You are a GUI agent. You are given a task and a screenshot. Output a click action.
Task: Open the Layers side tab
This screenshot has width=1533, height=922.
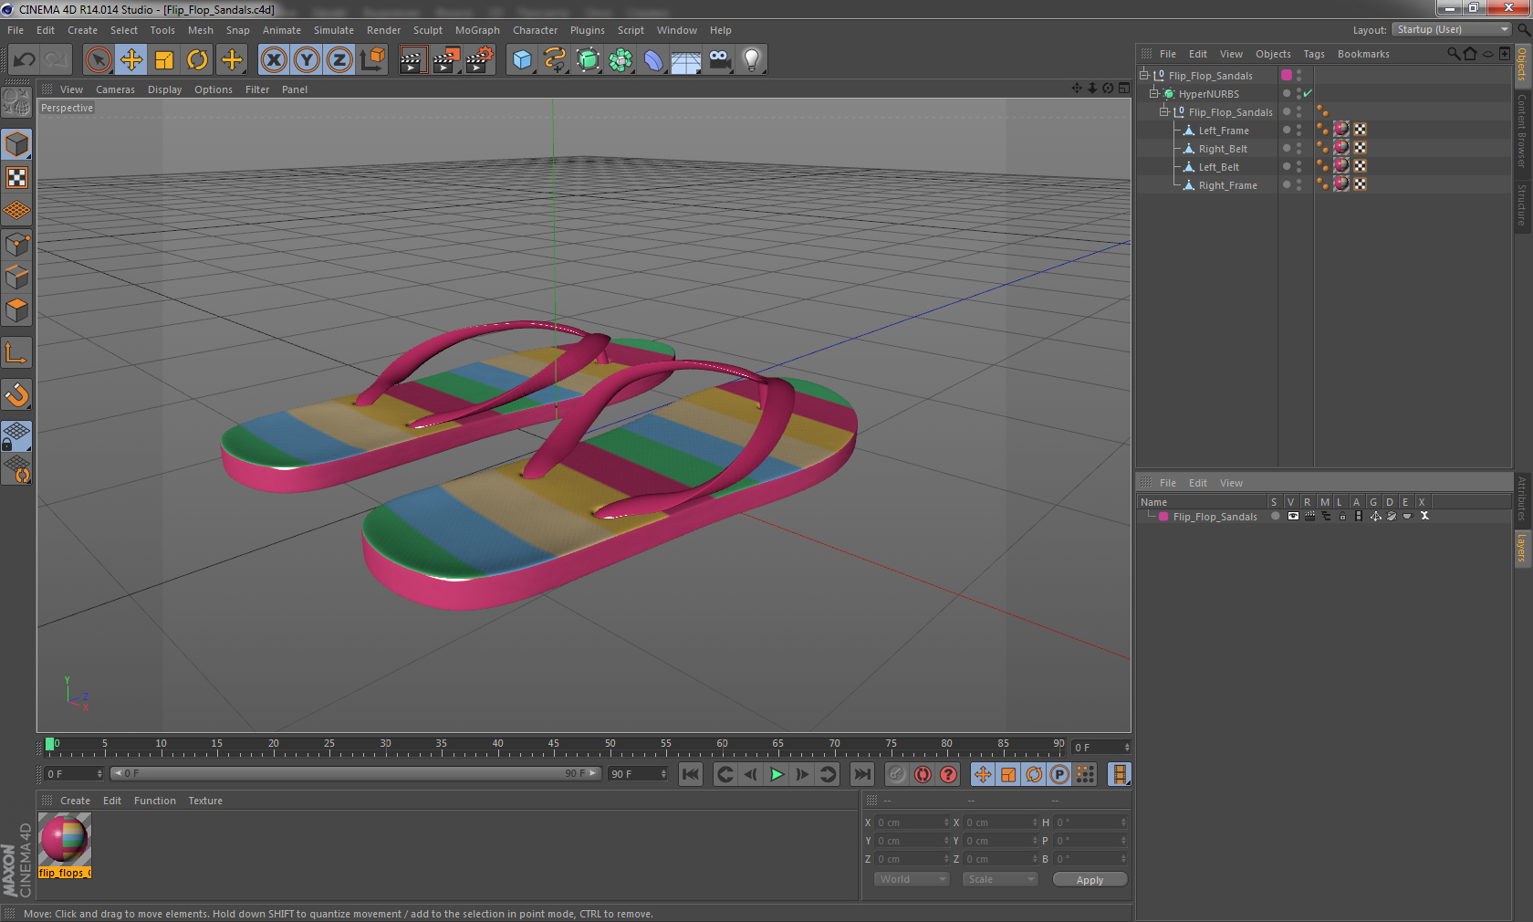pyautogui.click(x=1523, y=548)
